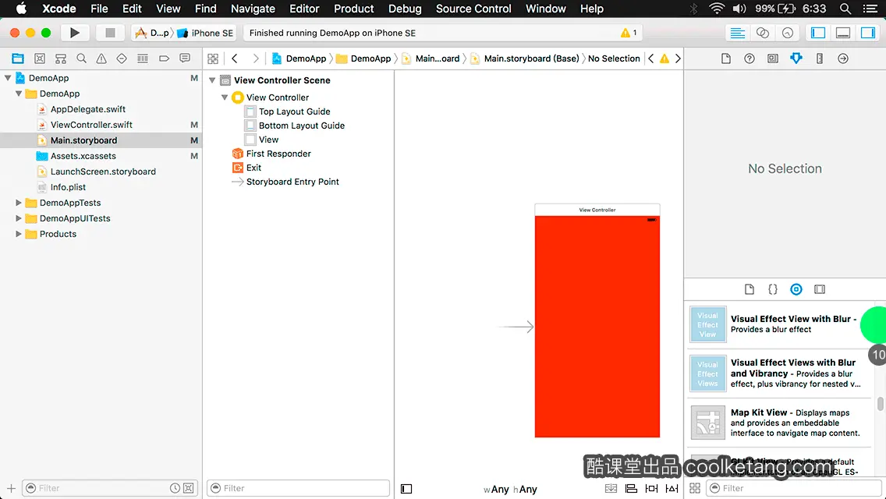Run the DemoApp with the play button
The image size is (886, 499).
[75, 33]
